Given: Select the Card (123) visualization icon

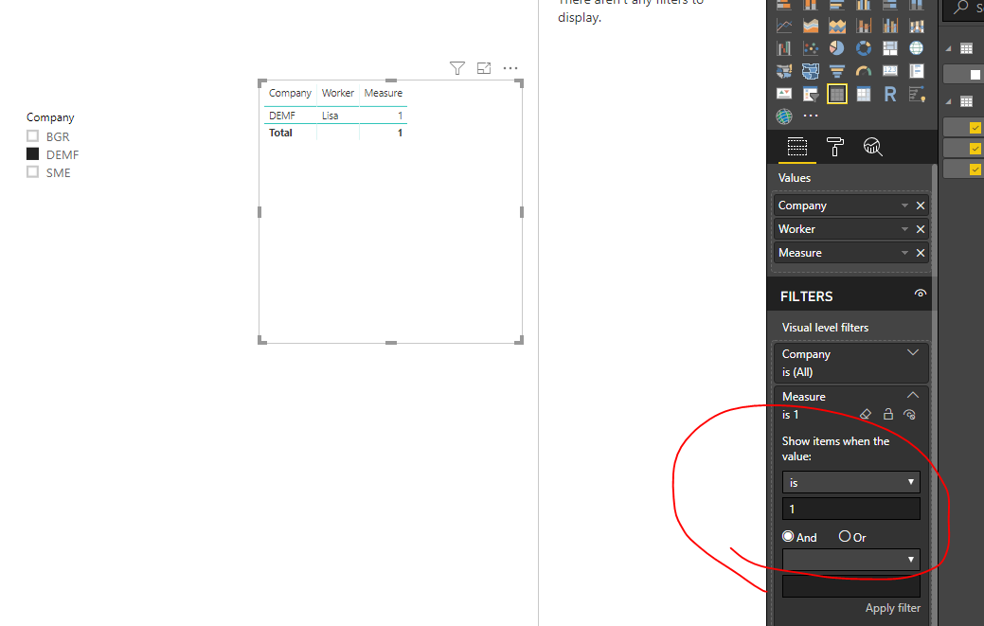Looking at the screenshot, I should click(890, 71).
